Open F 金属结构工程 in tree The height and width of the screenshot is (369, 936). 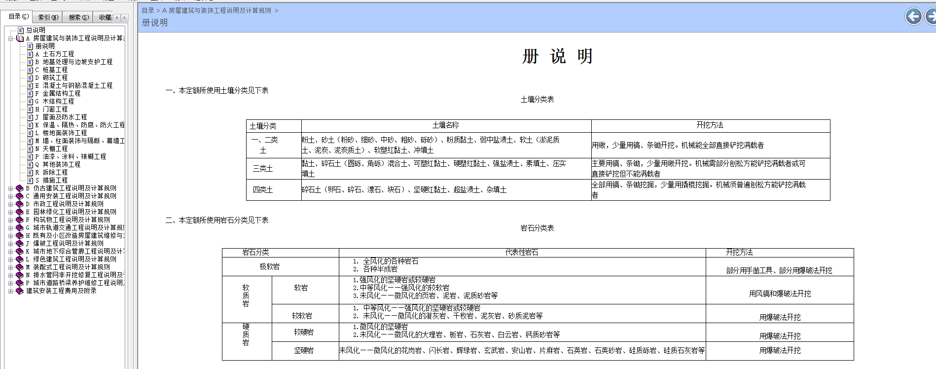point(58,93)
